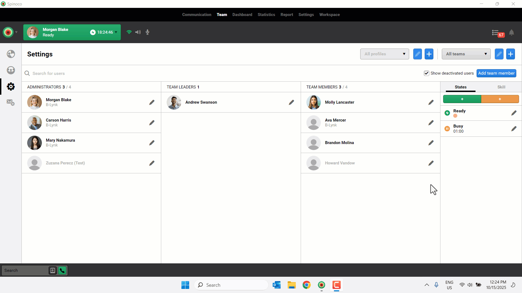Click the Add team member button
The image size is (522, 293).
click(496, 73)
